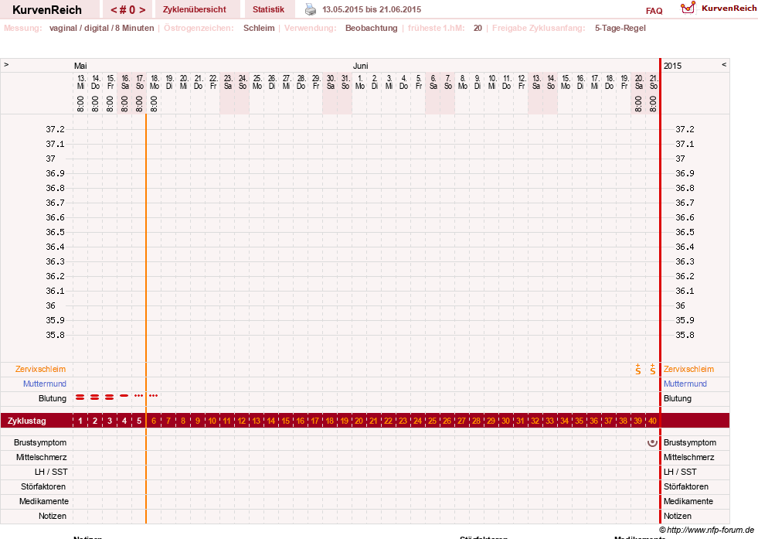The width and height of the screenshot is (758, 539).
Task: Click the früheste 1.hM value 20
Action: [478, 28]
